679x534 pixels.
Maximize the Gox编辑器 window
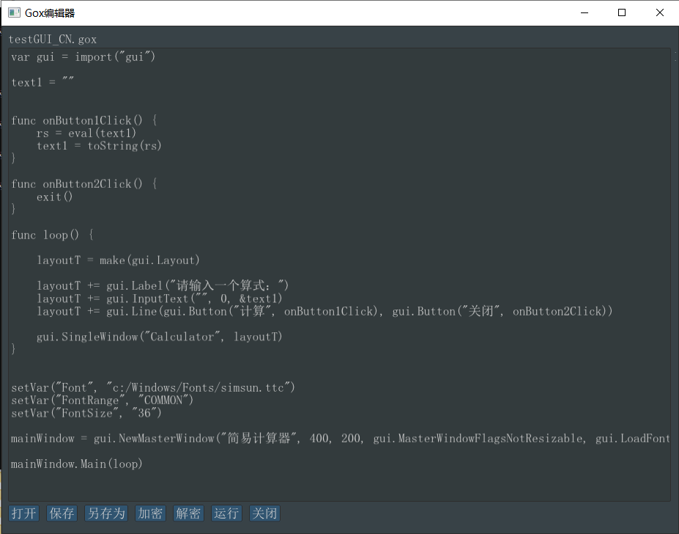tap(622, 12)
